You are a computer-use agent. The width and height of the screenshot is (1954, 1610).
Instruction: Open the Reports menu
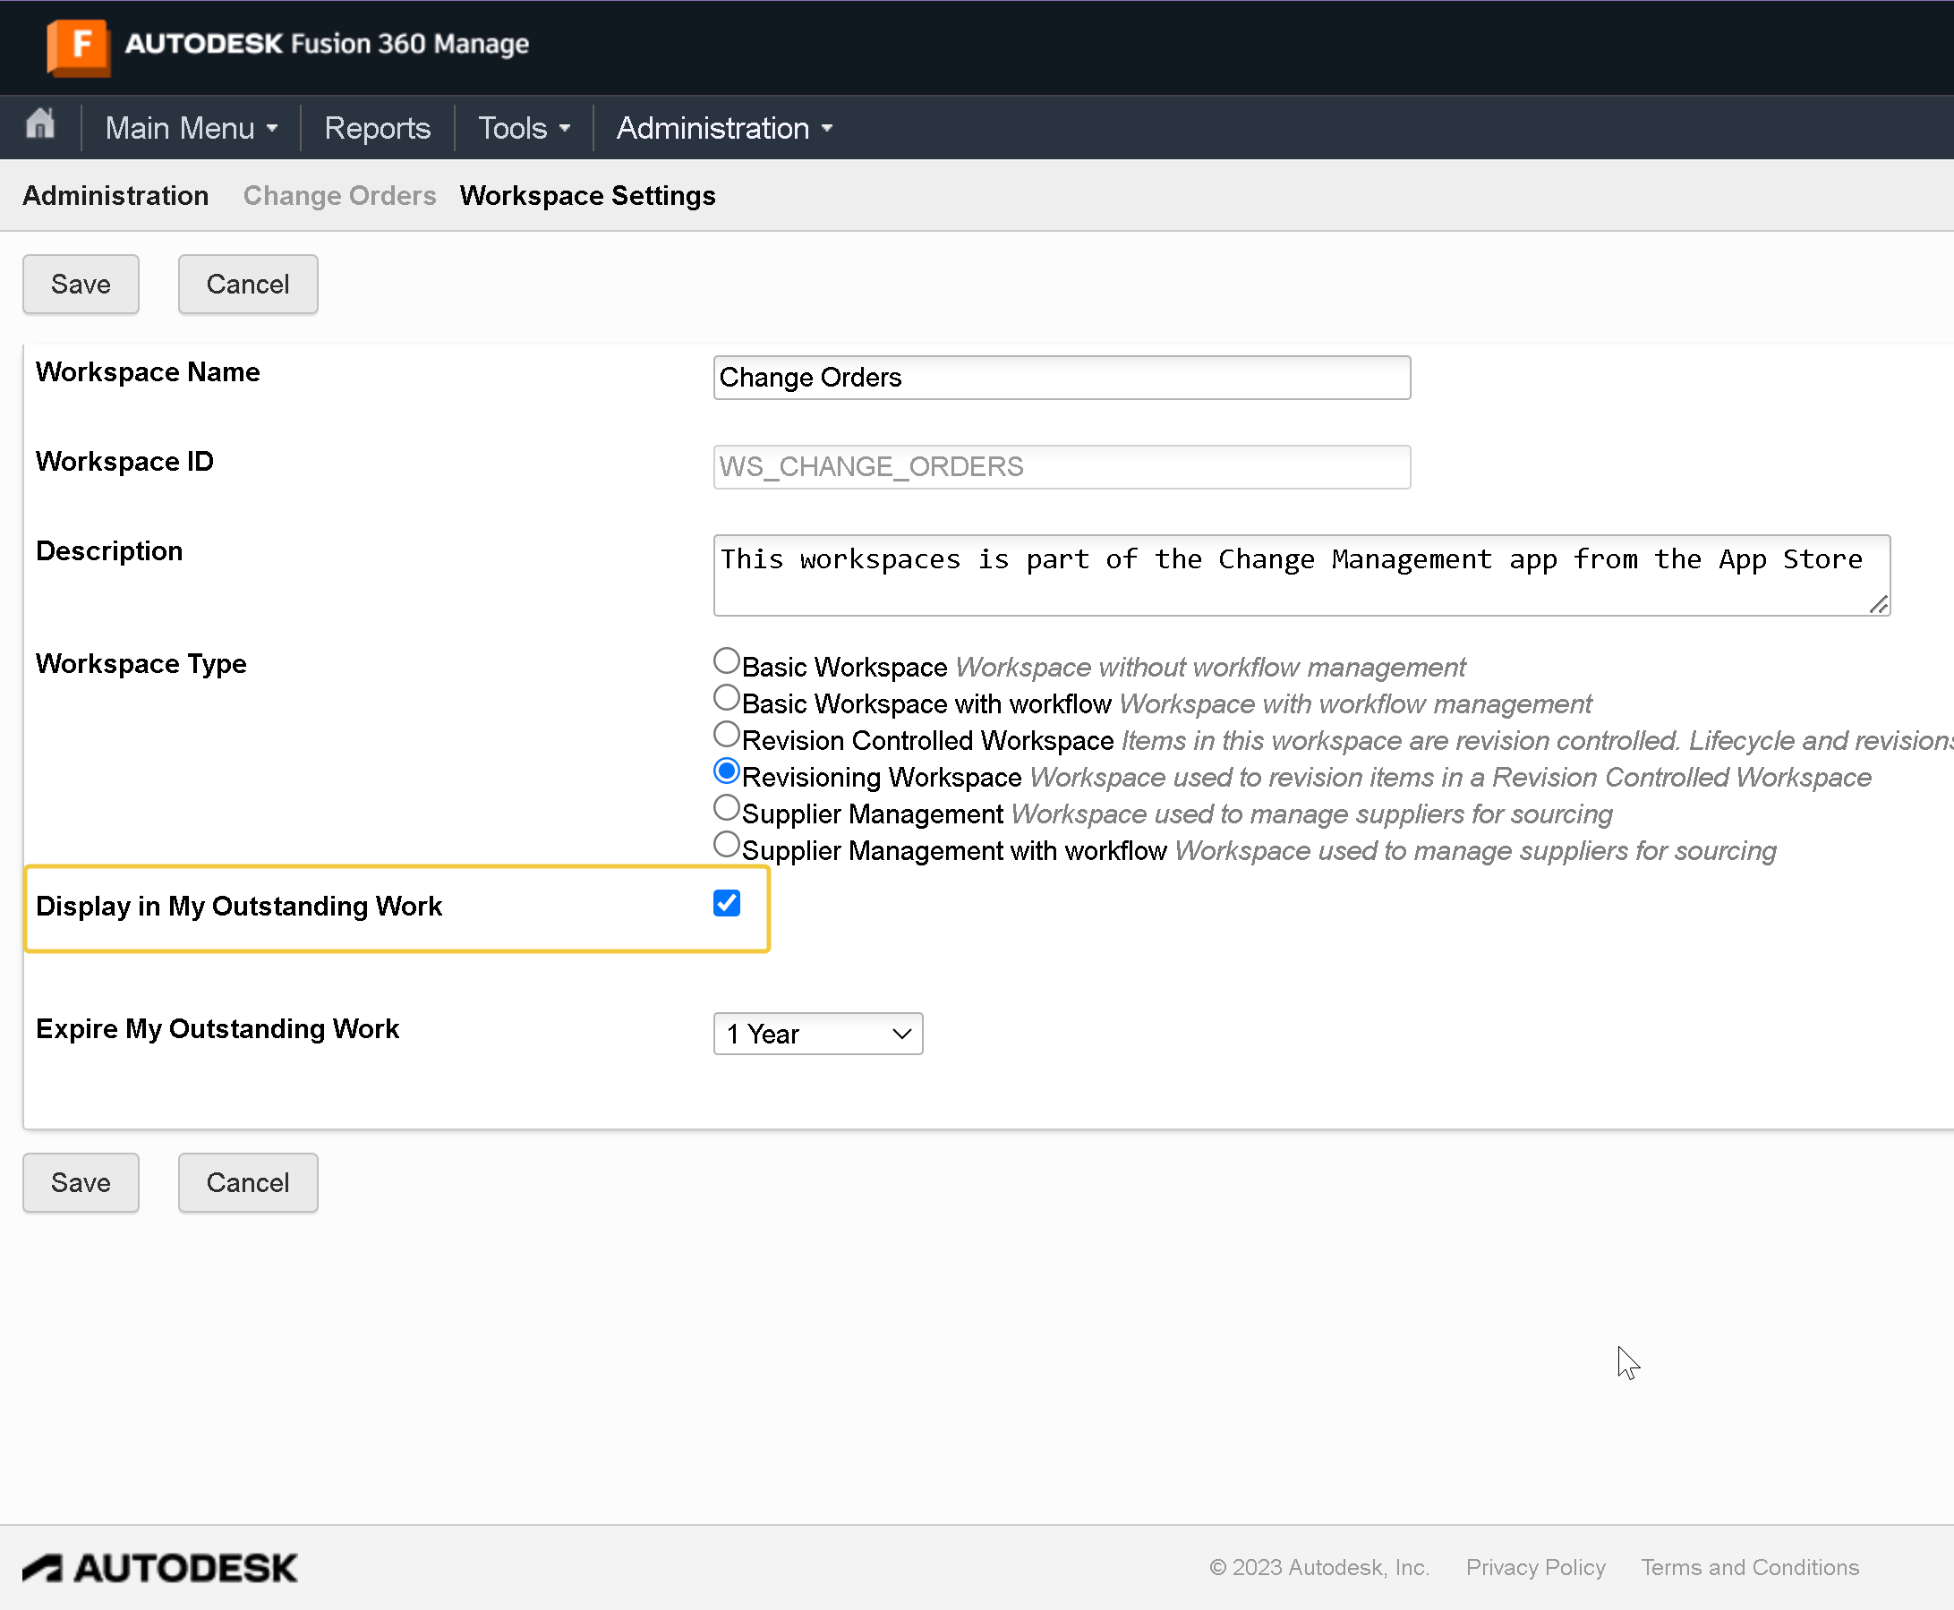tap(376, 127)
